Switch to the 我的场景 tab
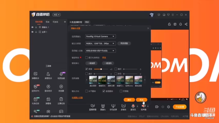 coord(39,22)
